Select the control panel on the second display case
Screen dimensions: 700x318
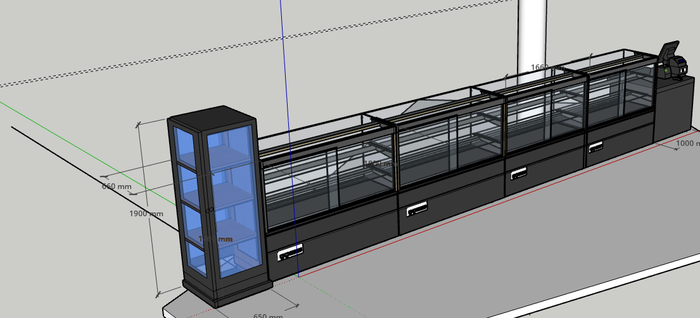(416, 209)
